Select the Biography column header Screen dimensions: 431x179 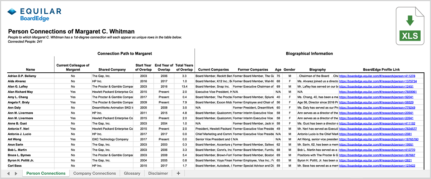point(317,69)
